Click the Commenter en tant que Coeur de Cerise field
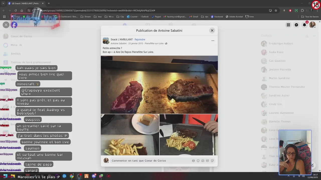The width and height of the screenshot is (321, 180). [x=150, y=160]
